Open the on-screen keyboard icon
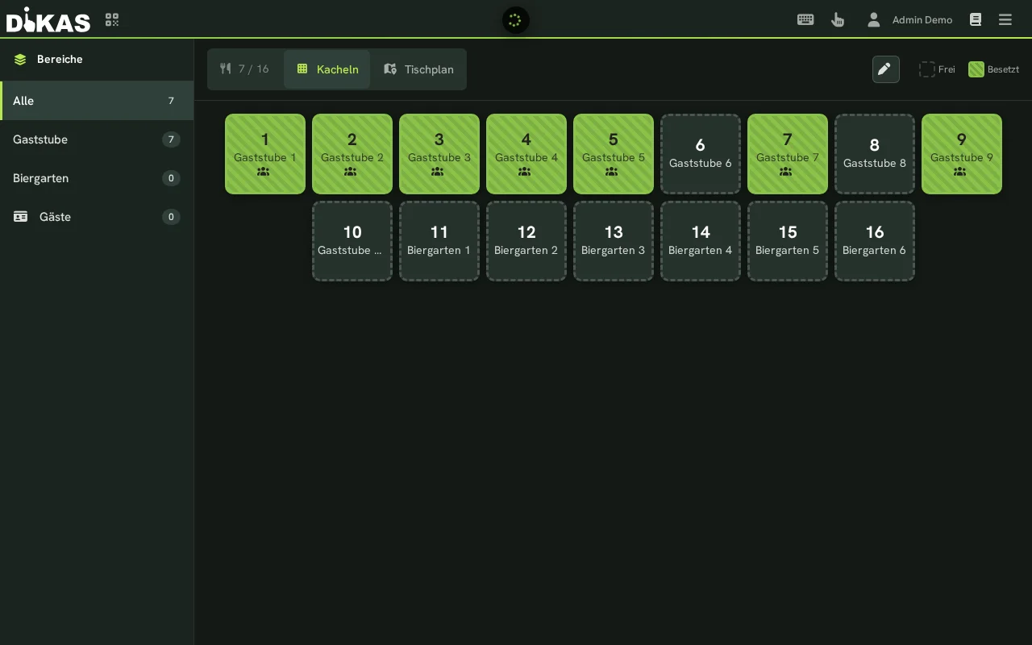1032x645 pixels. (x=805, y=20)
